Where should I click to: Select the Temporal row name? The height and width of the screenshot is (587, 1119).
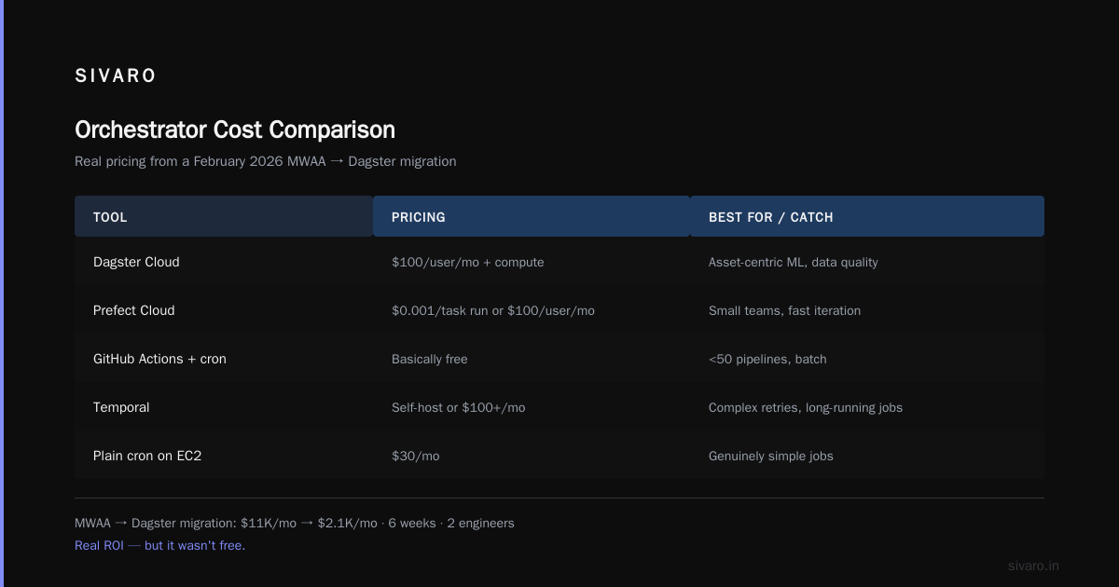(x=121, y=407)
